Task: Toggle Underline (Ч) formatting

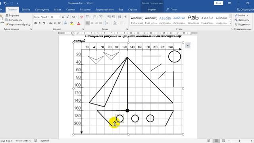Action: click(44, 23)
